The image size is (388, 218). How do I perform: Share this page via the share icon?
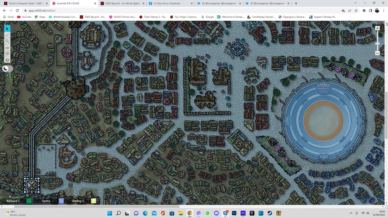(350, 10)
